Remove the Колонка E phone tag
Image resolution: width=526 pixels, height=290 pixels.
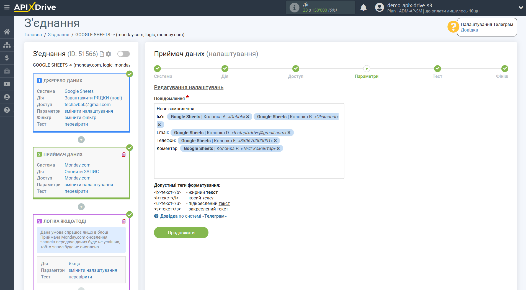(x=275, y=141)
